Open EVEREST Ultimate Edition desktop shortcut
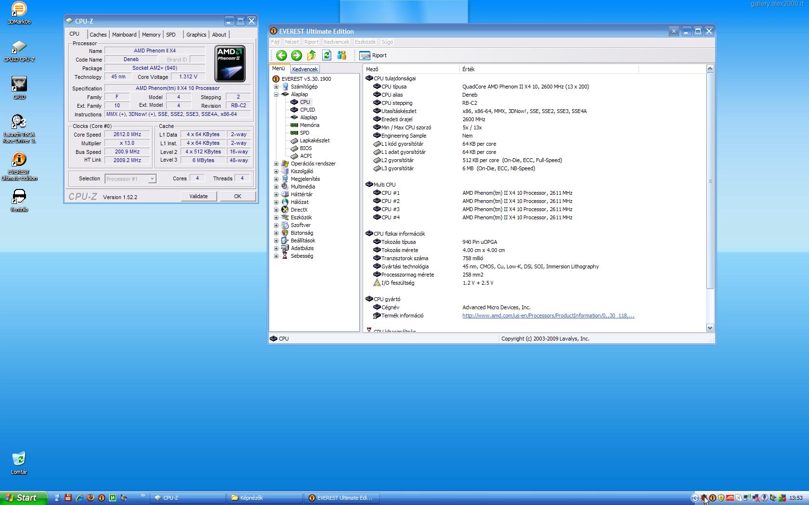 [x=19, y=166]
